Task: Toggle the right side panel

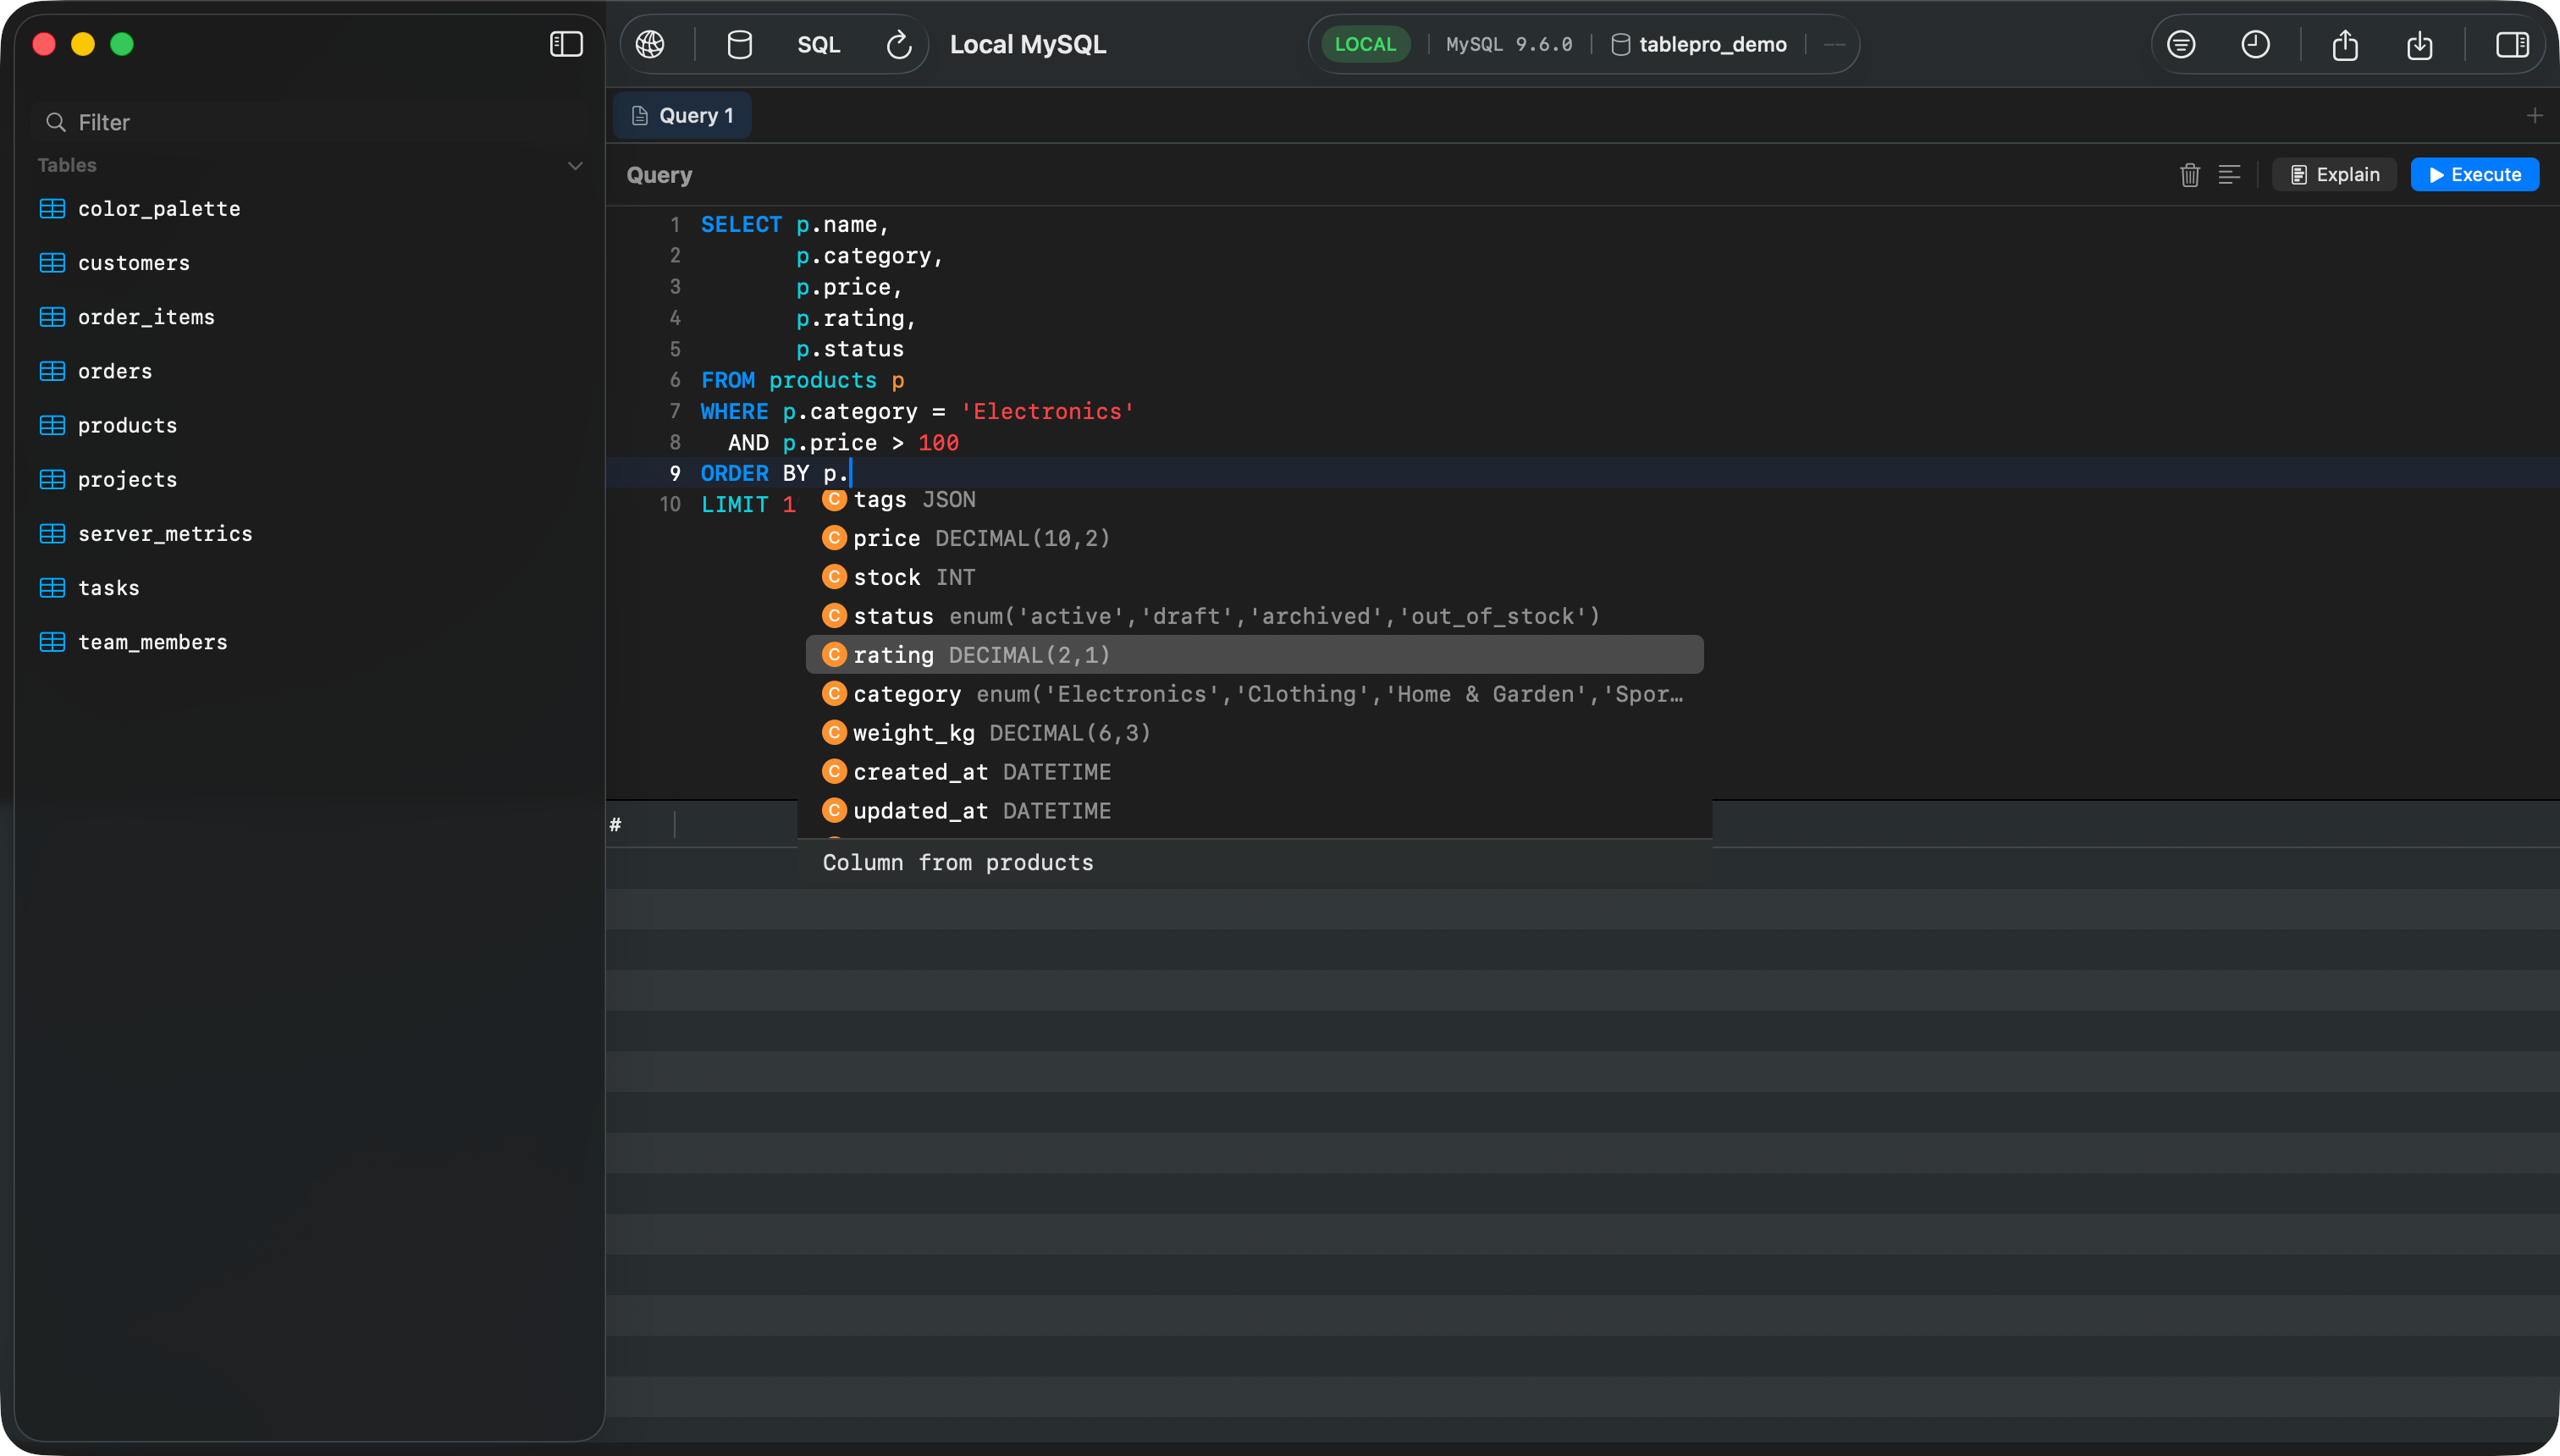Action: tap(2512, 44)
